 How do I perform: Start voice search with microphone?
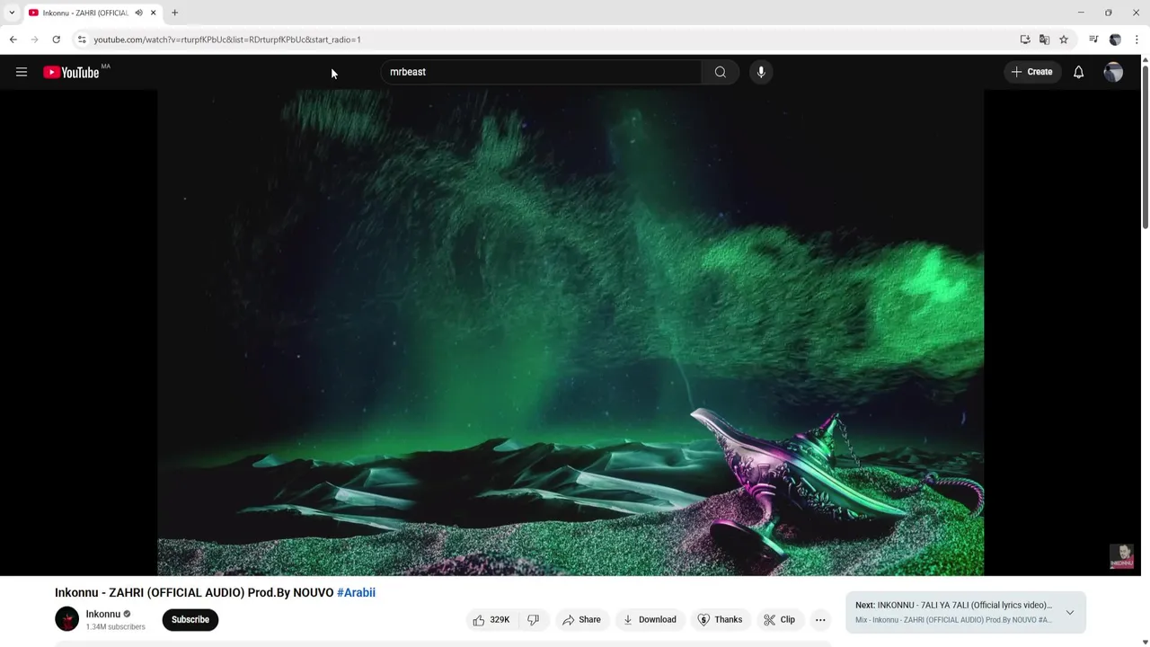(x=761, y=72)
